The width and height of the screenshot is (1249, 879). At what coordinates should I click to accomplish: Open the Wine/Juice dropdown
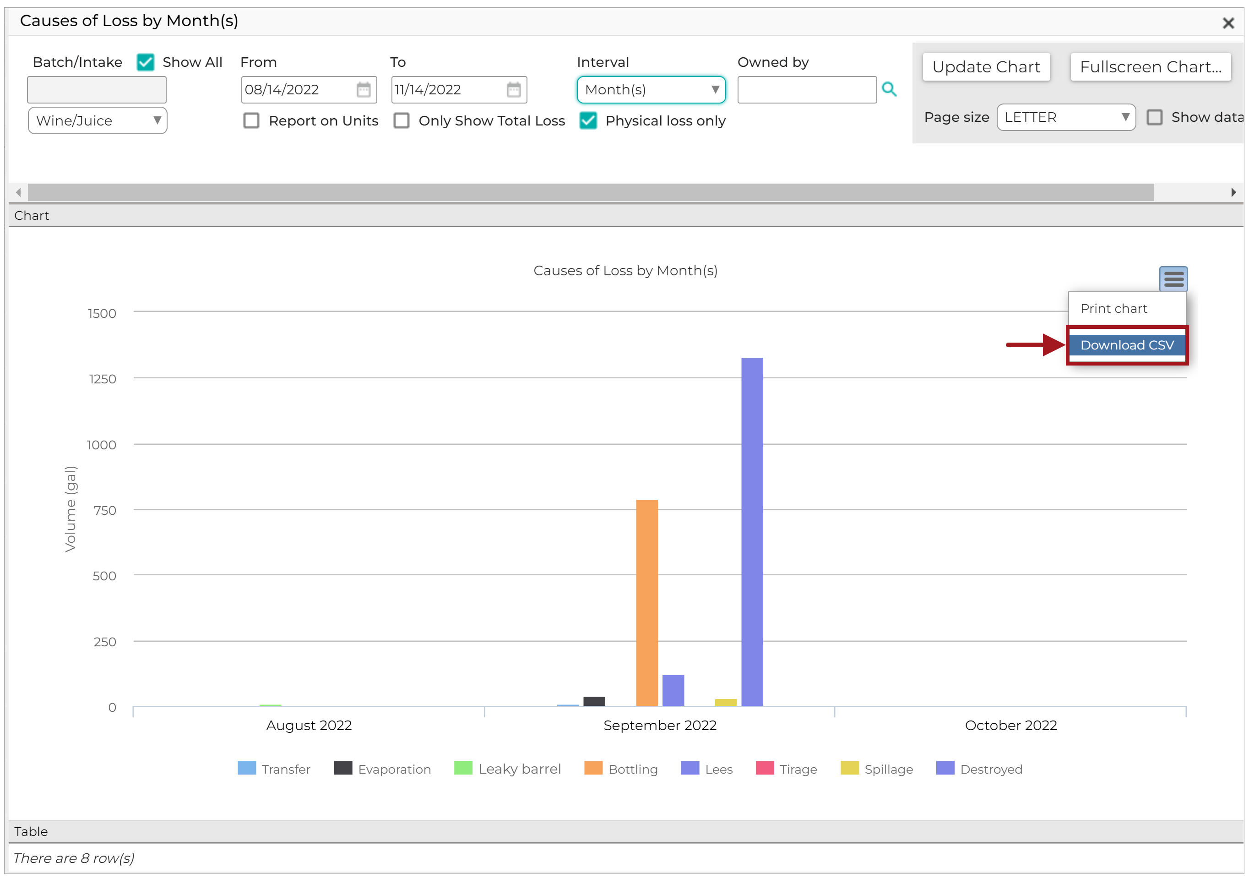pyautogui.click(x=98, y=120)
